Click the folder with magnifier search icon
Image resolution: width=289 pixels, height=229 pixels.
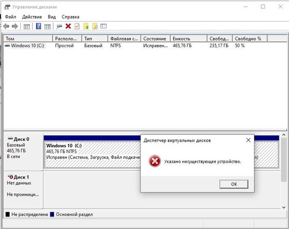pos(95,26)
